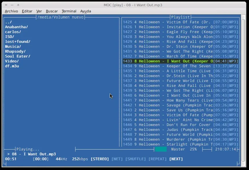Click the terminal vertical scrollbar
The height and width of the screenshot is (170, 249).
click(243, 90)
